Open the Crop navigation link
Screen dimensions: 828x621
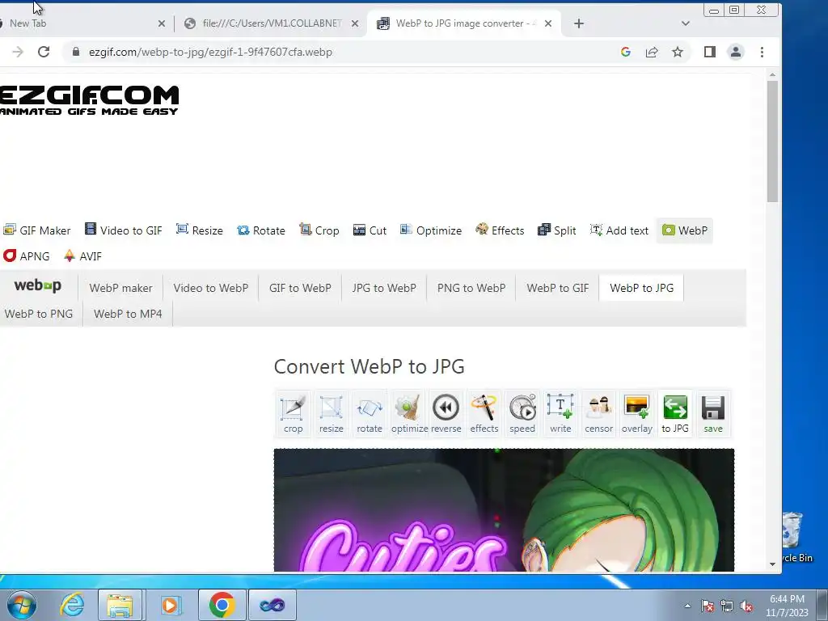[319, 230]
